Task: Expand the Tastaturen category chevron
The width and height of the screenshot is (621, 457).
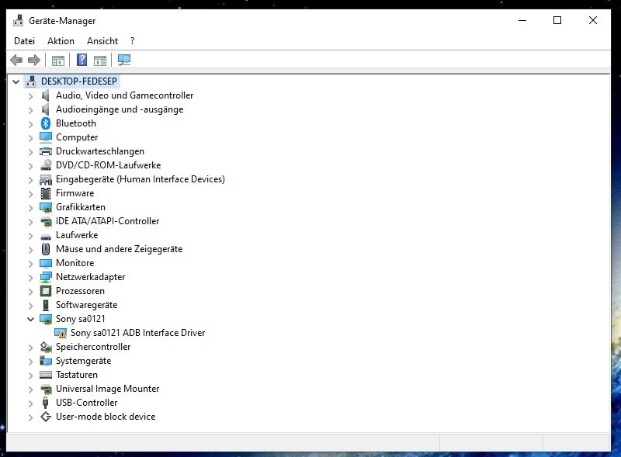Action: click(x=31, y=375)
